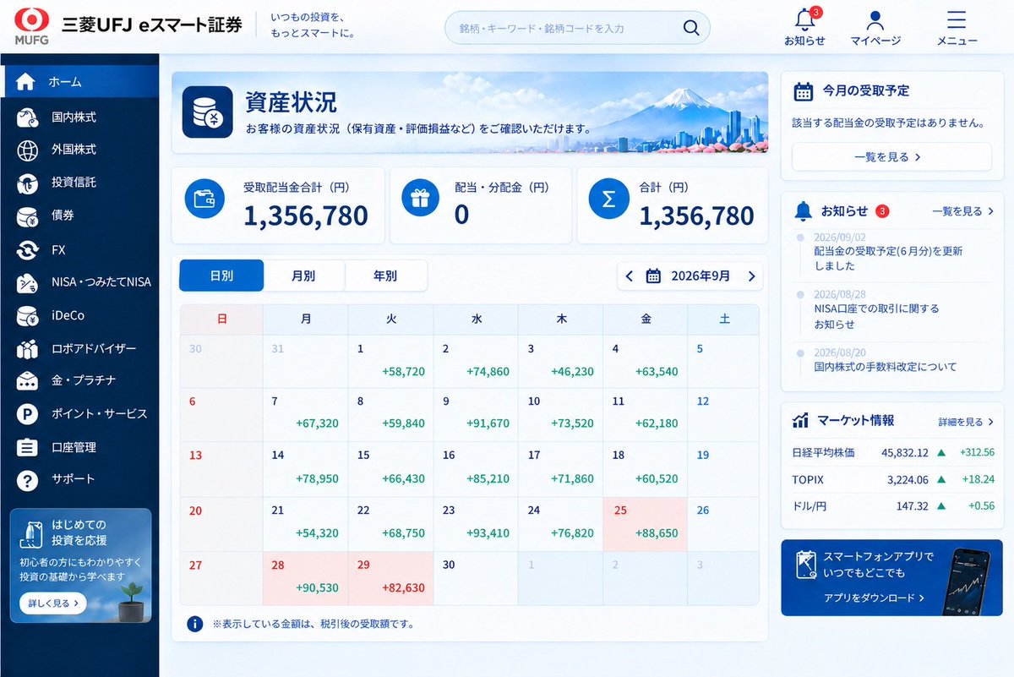Expand お知らせ 一覧を見る chevron link
The image size is (1014, 677).
[x=962, y=211]
